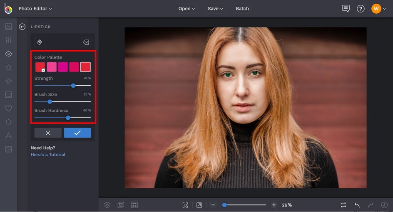Select the pink second color swatch

pos(52,67)
